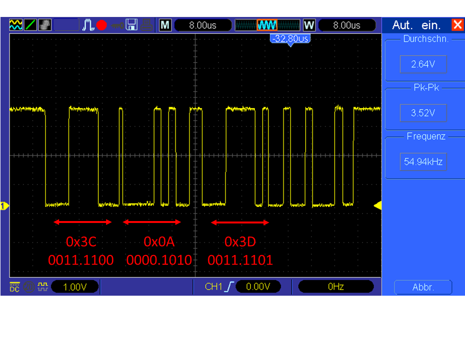Click the 0Hz frequency counter field
Image resolution: width=465 pixels, height=349 pixels.
[x=336, y=286]
